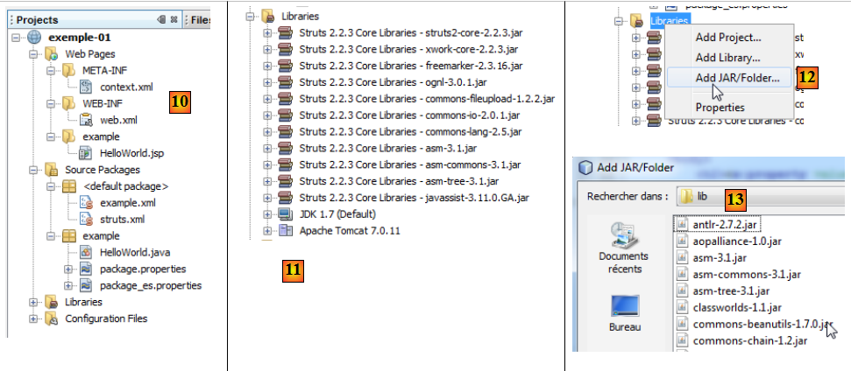Expand the ognl-3.0.1.jar library entry
Image resolution: width=851 pixels, height=371 pixels.
[x=267, y=82]
